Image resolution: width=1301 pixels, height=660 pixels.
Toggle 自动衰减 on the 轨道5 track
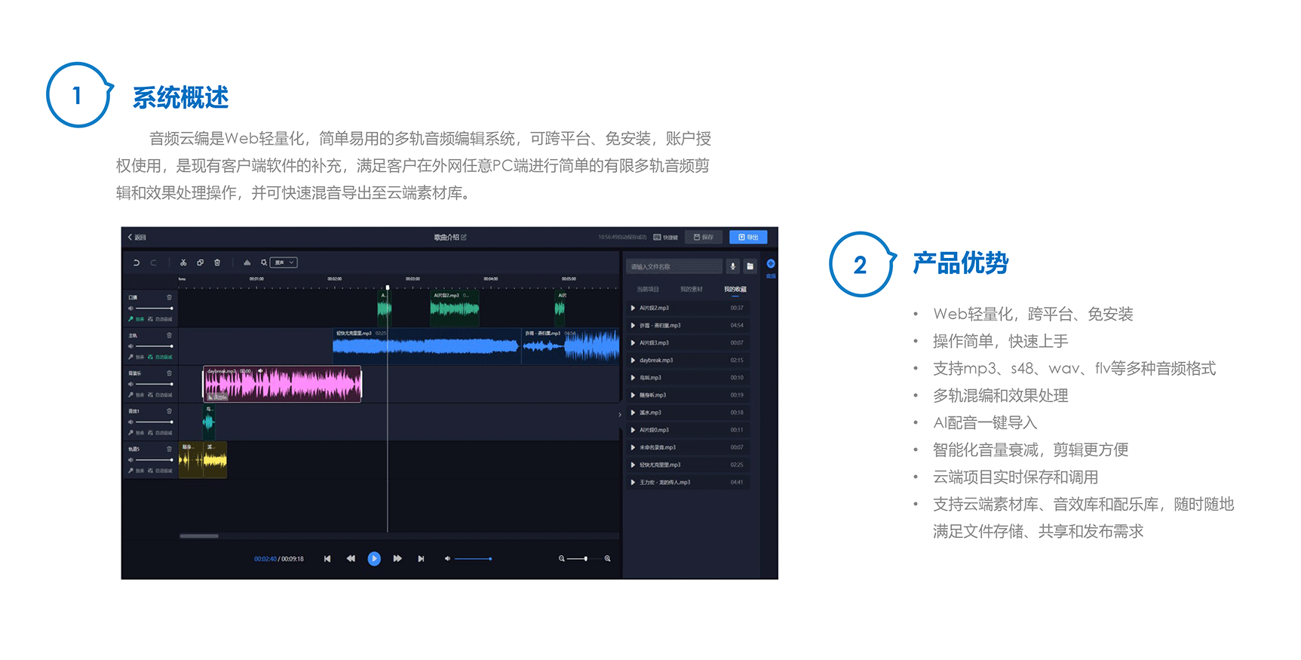(160, 471)
